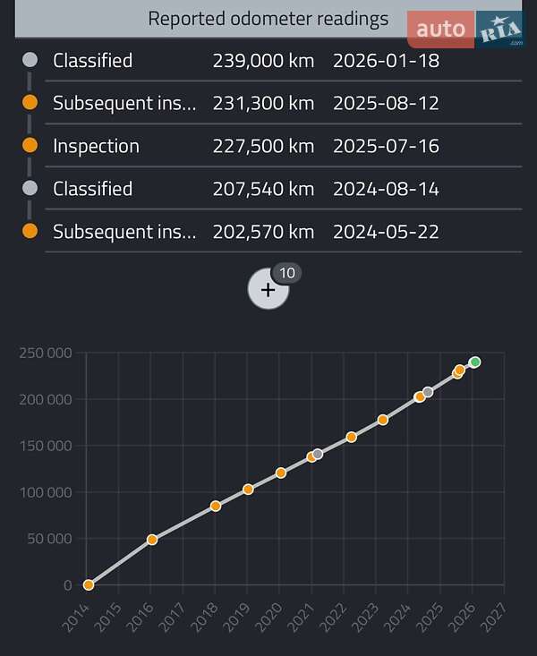Image resolution: width=537 pixels, height=656 pixels.
Task: Click the Reported odometer readings header
Action: click(268, 19)
